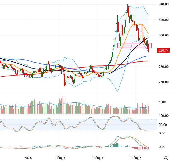The height and width of the screenshot is (162, 175).
Task: Click the red 280.74 current price tag
Action: 163,51
